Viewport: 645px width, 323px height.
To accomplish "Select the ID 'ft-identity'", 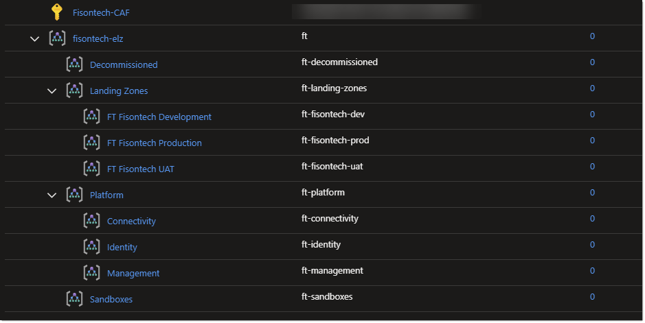I will (321, 245).
